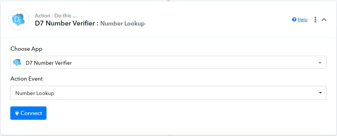Open the Help link
This screenshot has height=136, width=337.
(302, 20)
